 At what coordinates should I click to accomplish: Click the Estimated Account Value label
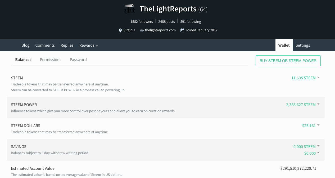[x=33, y=168]
